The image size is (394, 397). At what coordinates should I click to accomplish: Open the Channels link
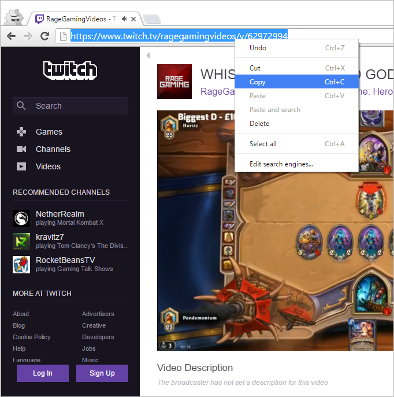53,149
